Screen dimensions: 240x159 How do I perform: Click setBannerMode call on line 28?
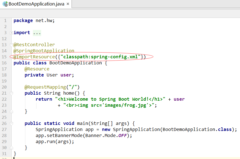click(65, 136)
